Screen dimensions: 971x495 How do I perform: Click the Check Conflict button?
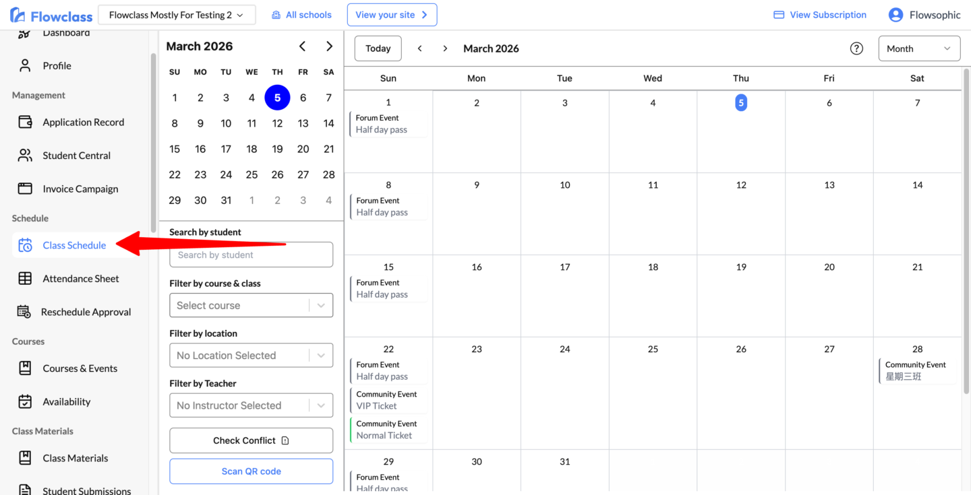[x=251, y=440]
